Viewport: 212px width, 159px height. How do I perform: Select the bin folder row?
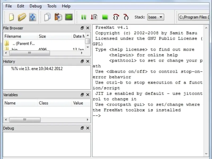pos(44,49)
